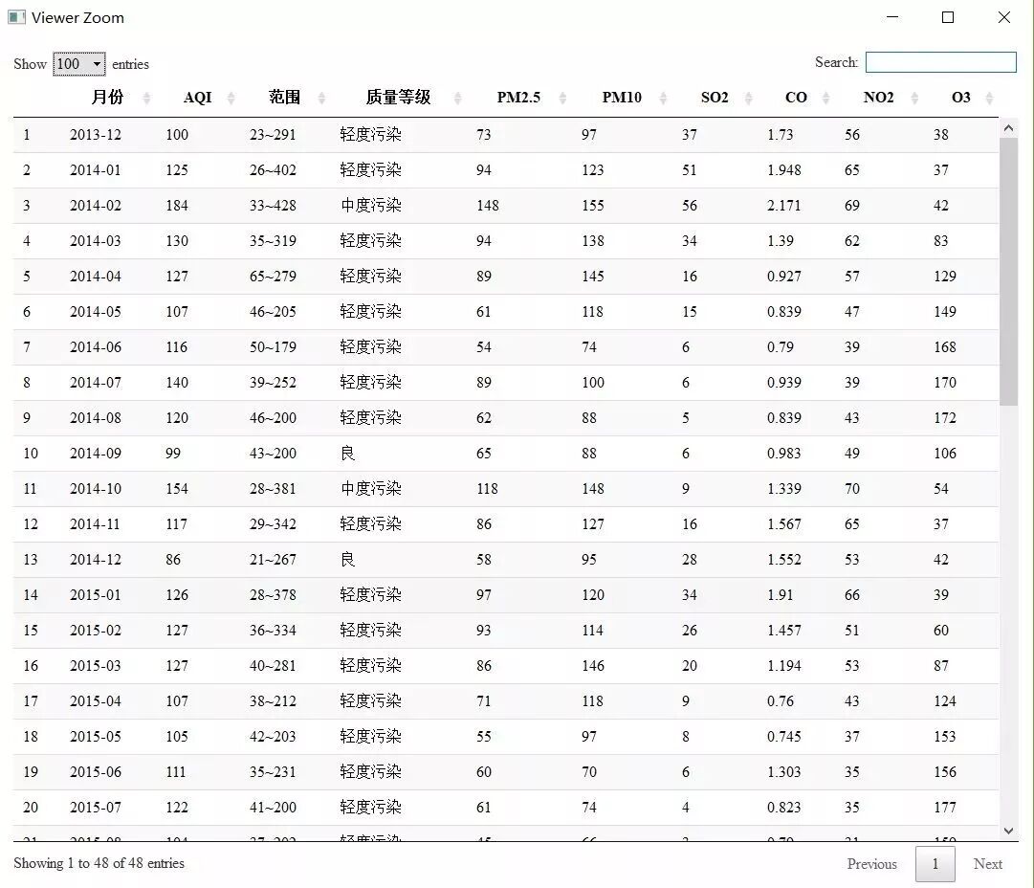Click the 范围 column header label
The image size is (1034, 888).
285,98
